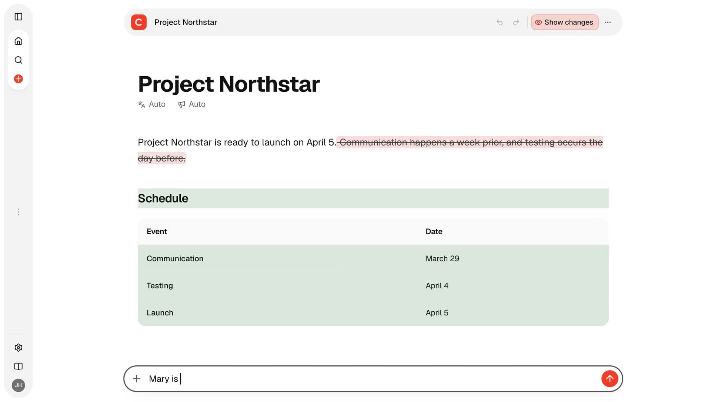Select the Schedule heading

163,198
